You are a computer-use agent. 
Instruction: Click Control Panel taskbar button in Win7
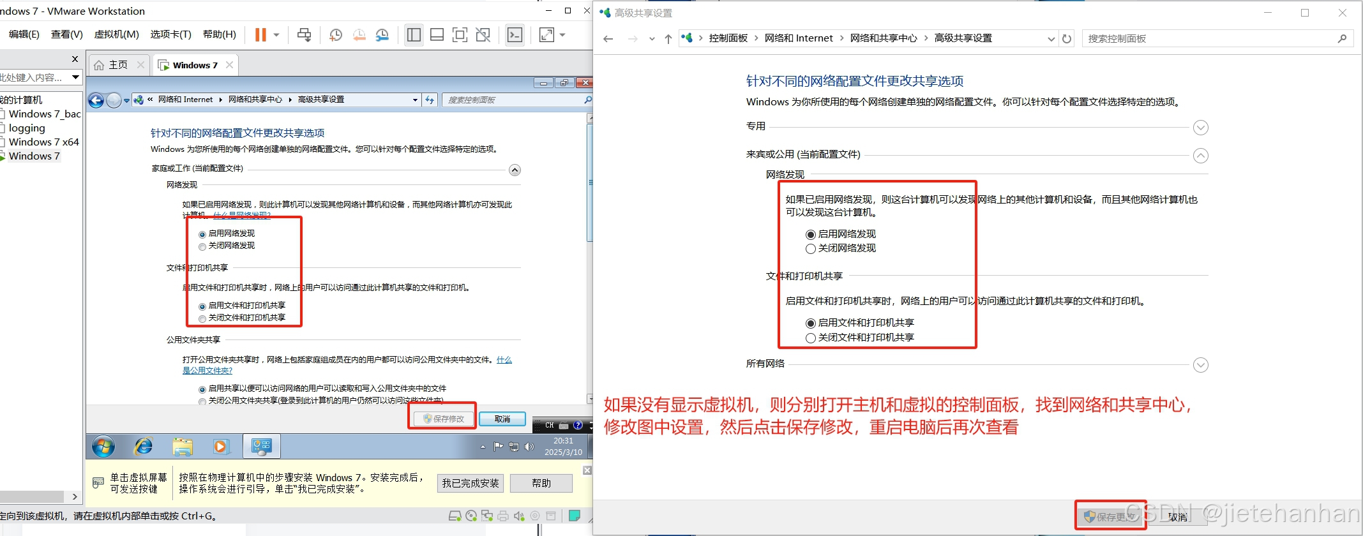261,446
